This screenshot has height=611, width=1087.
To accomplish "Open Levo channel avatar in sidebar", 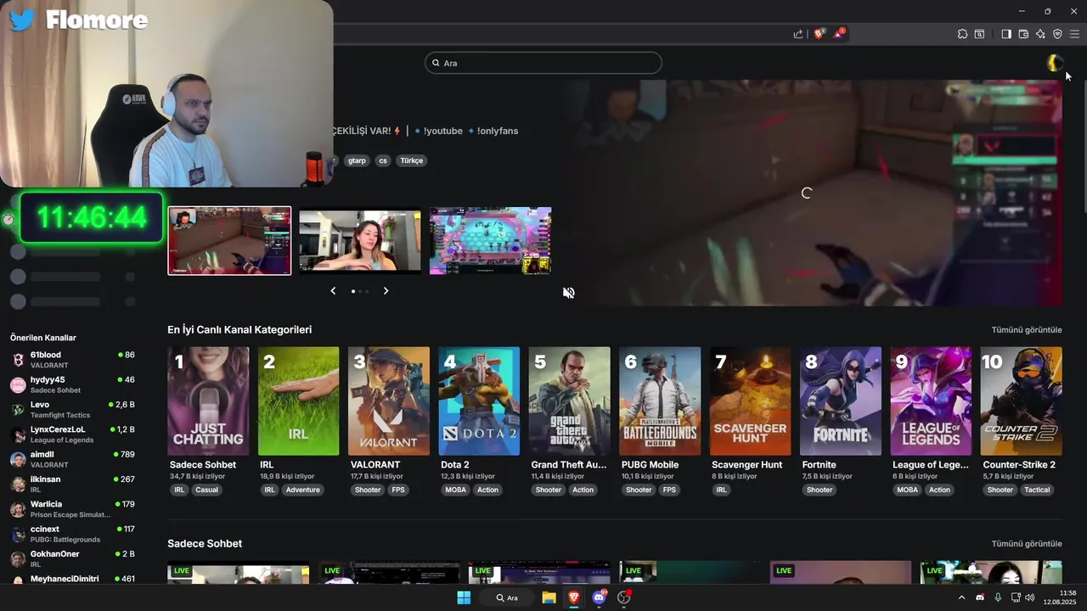I will (x=18, y=410).
